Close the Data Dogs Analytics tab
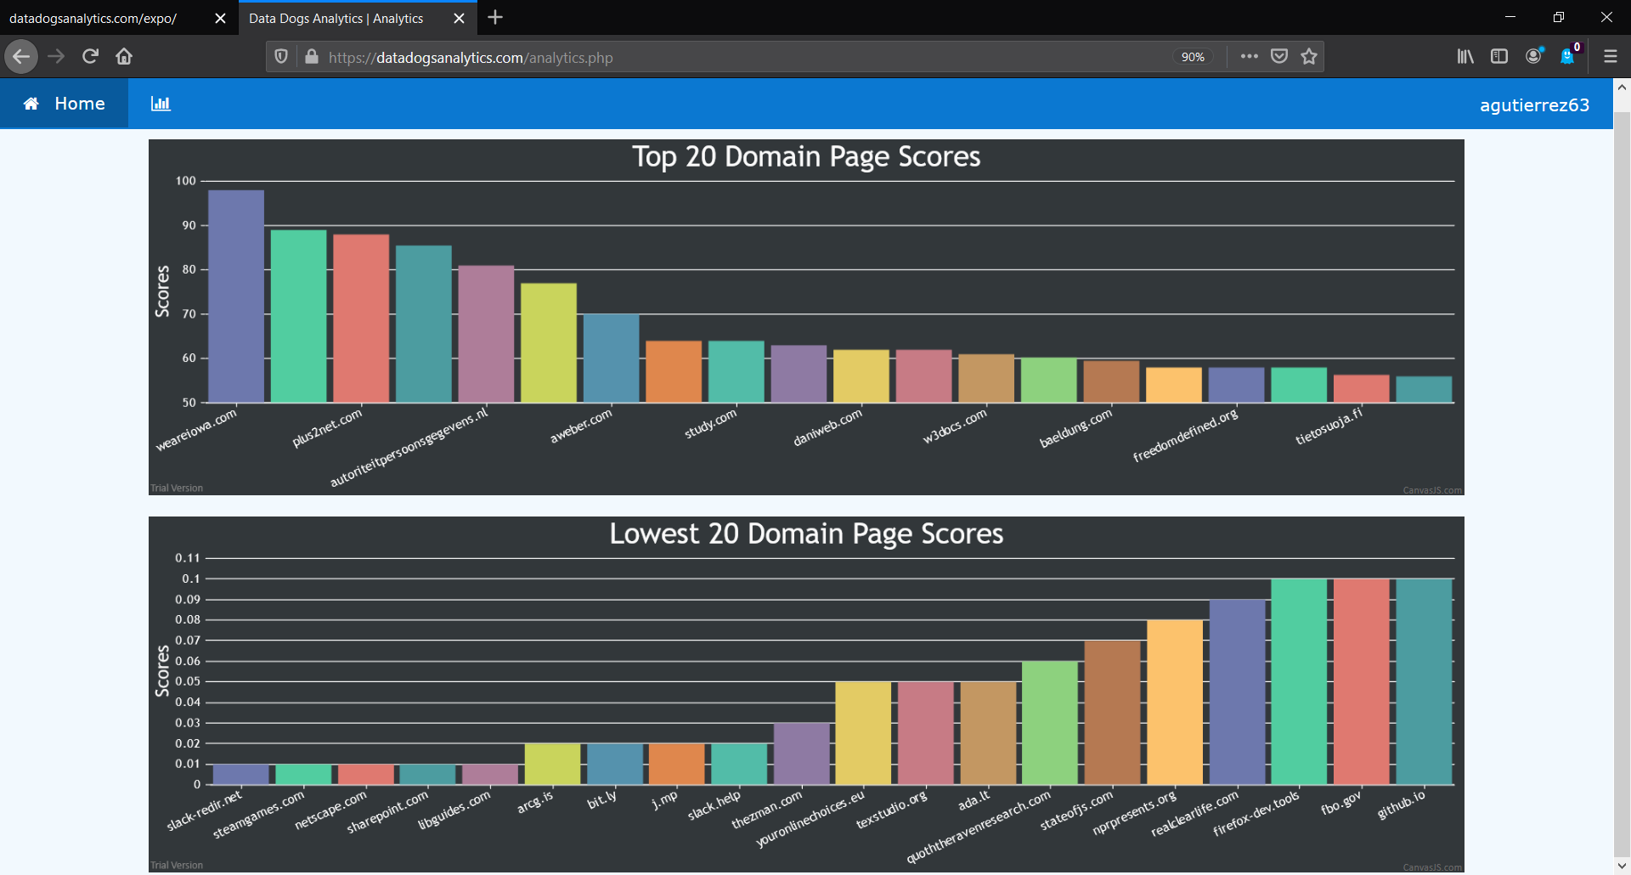The height and width of the screenshot is (875, 1631). (x=459, y=19)
